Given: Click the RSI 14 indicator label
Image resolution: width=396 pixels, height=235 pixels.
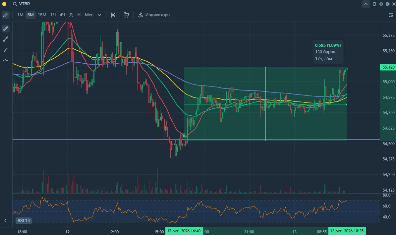Looking at the screenshot, I should 24,221.
